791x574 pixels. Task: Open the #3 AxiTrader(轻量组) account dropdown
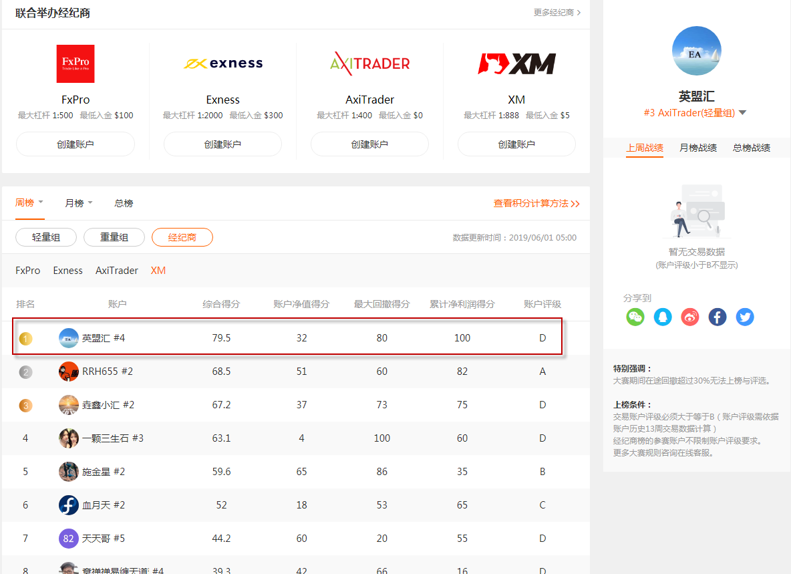pos(695,112)
